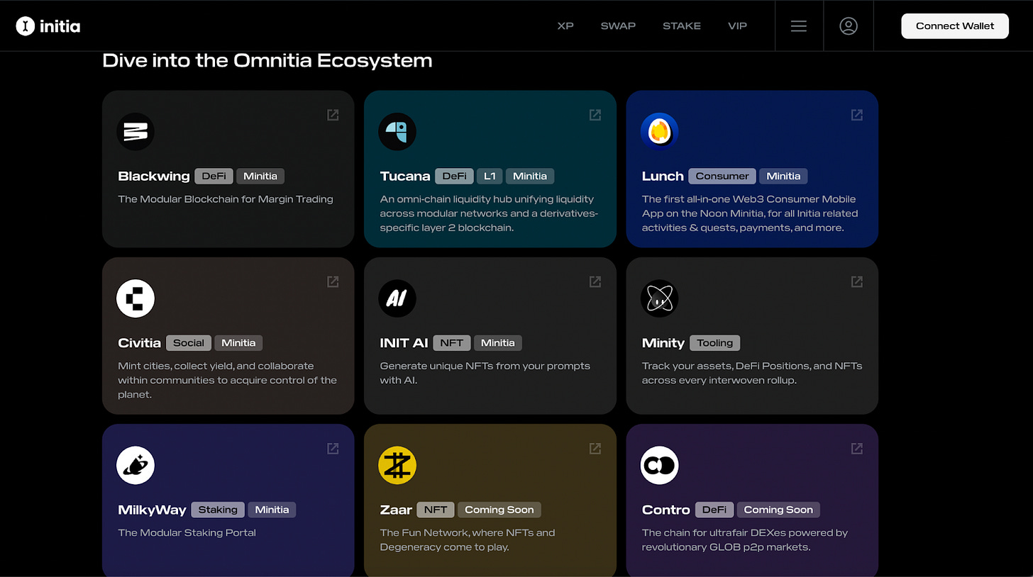Select the Tooling tag on Minity
The height and width of the screenshot is (577, 1033).
[x=714, y=343]
